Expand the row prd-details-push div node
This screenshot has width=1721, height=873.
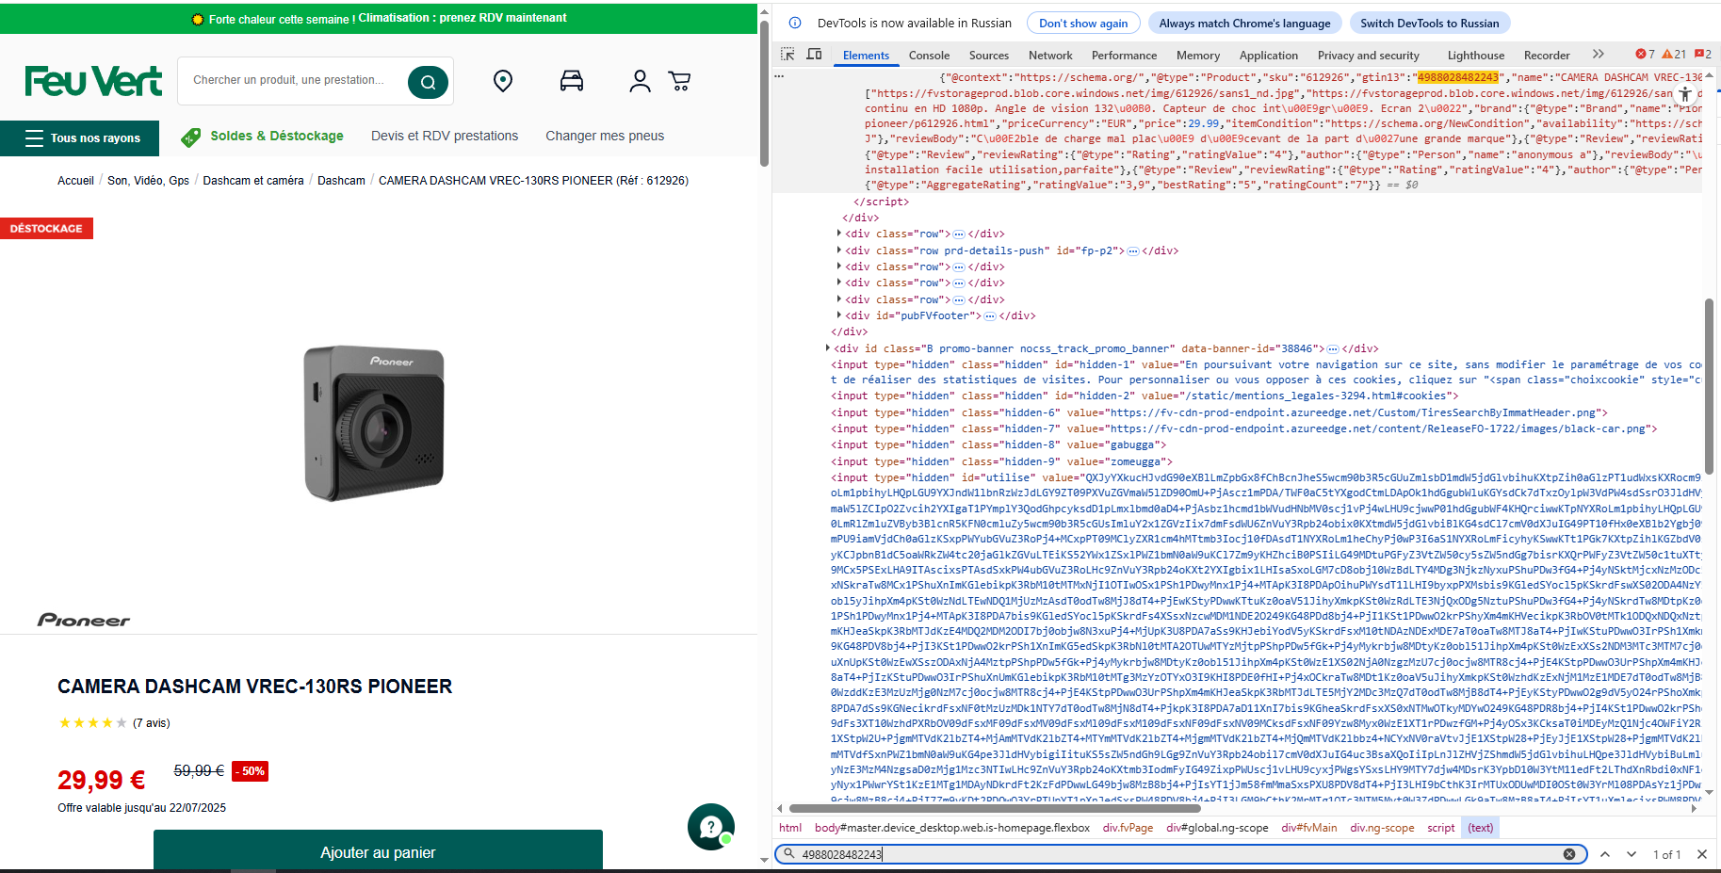point(839,251)
